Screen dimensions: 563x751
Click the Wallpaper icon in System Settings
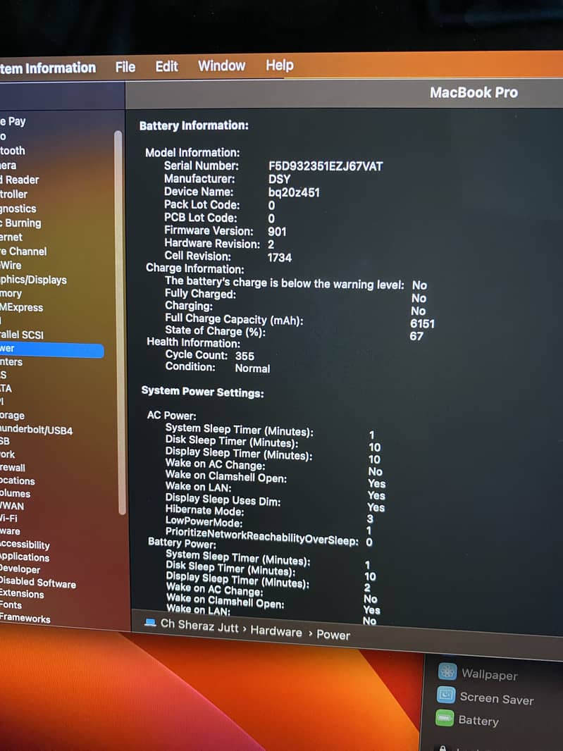[447, 671]
